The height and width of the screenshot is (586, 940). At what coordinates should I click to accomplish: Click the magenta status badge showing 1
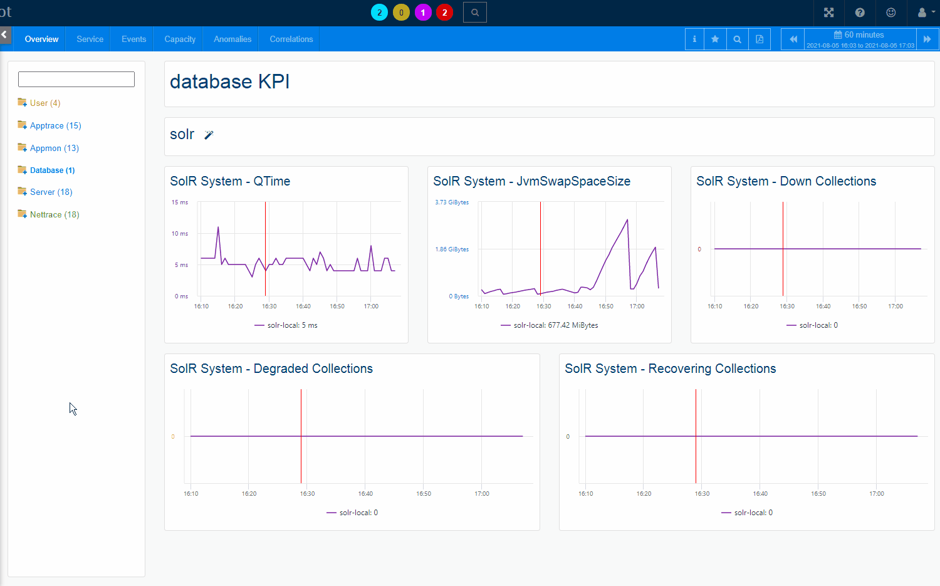point(423,13)
